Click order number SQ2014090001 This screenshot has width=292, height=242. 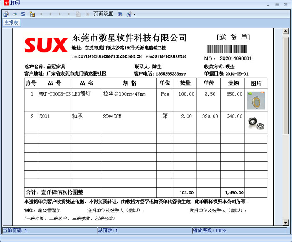point(235,58)
